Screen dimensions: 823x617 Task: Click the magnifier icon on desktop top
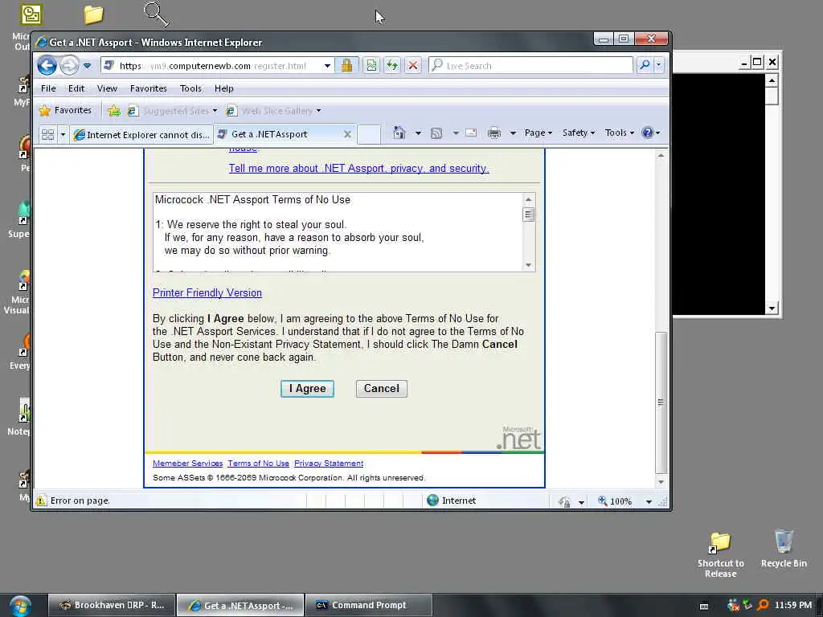(156, 14)
